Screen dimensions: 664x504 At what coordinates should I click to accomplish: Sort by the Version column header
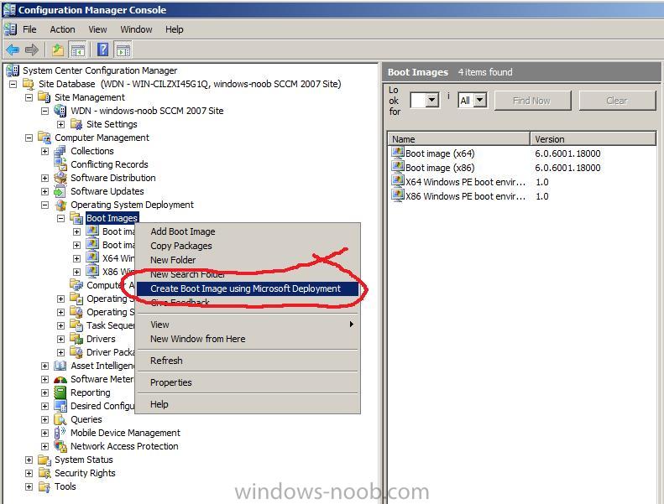(593, 139)
